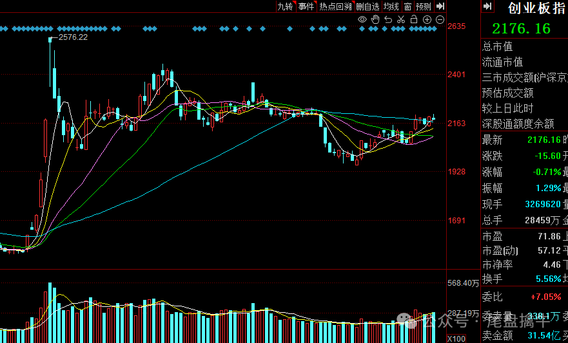Screen dimensions: 568x343
Task: Click the 振幅 value 1.29%
Action: (549, 188)
